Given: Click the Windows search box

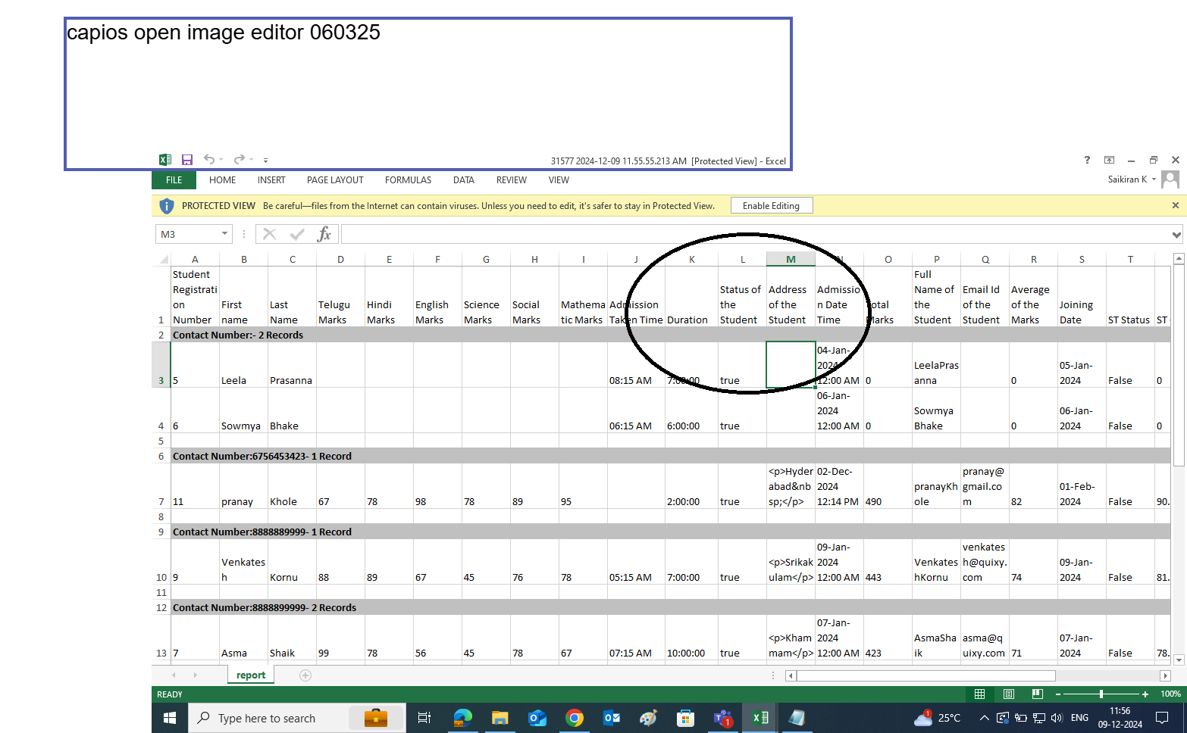Looking at the screenshot, I should (x=297, y=718).
